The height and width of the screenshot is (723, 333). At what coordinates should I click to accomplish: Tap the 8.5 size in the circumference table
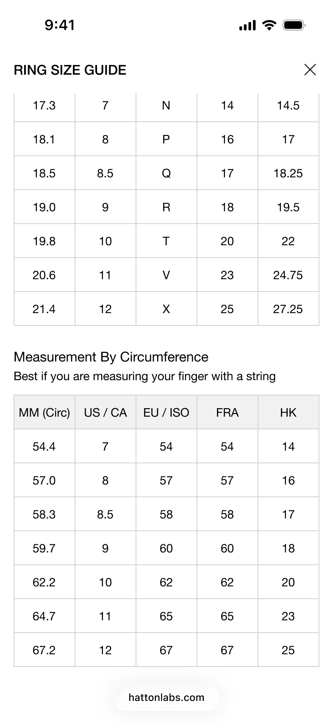pos(105,514)
